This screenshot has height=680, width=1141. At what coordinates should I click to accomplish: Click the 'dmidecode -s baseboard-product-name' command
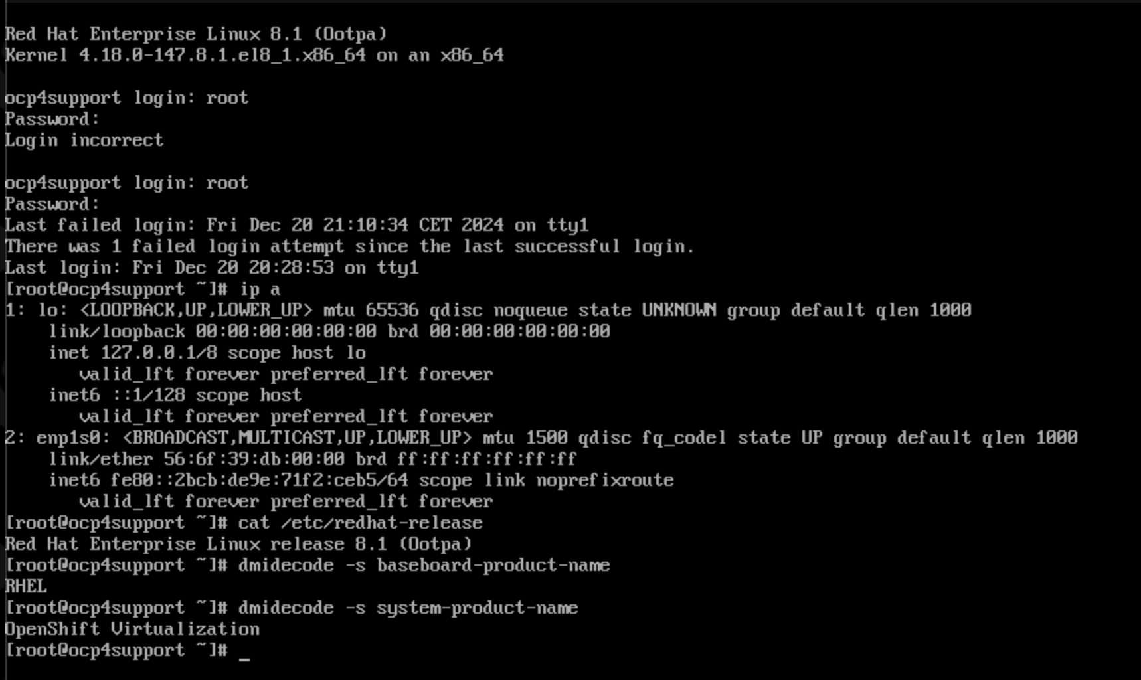tap(424, 566)
